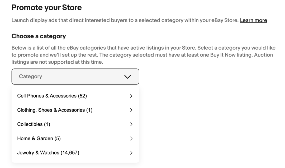
Task: Click the '(52)' listing count
Action: [82, 96]
